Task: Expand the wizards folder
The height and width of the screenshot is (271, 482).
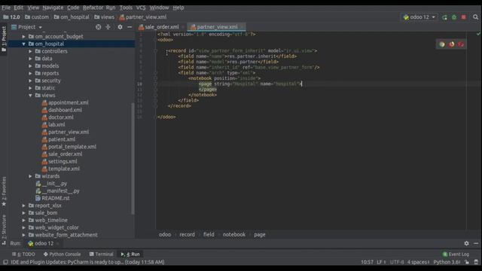Action: coord(30,176)
